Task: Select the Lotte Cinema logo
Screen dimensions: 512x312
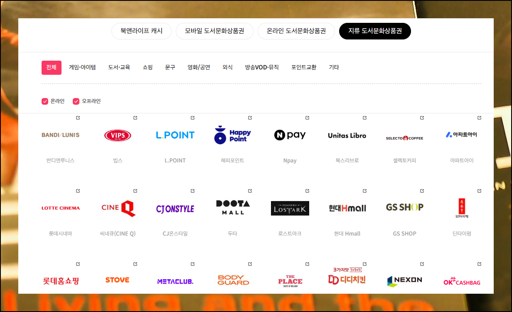Action: point(61,208)
